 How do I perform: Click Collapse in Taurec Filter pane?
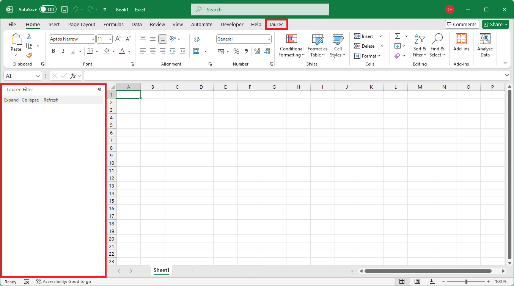(x=30, y=100)
